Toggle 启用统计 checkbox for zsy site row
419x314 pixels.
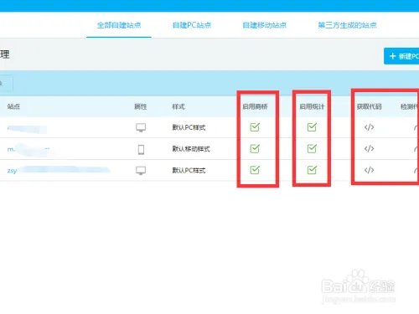[x=312, y=170]
